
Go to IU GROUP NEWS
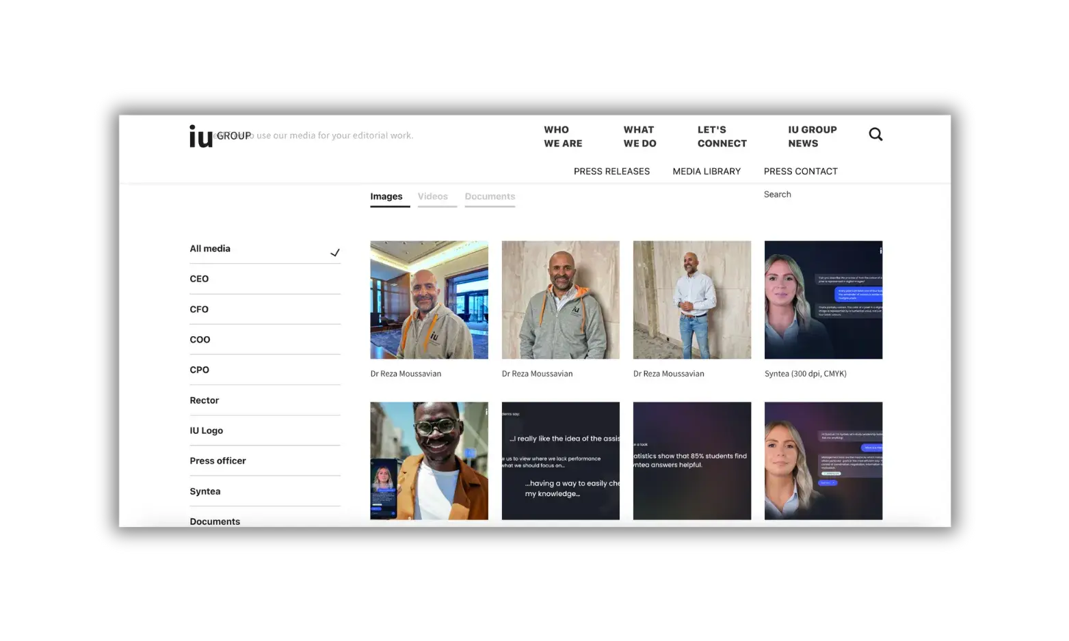point(812,137)
